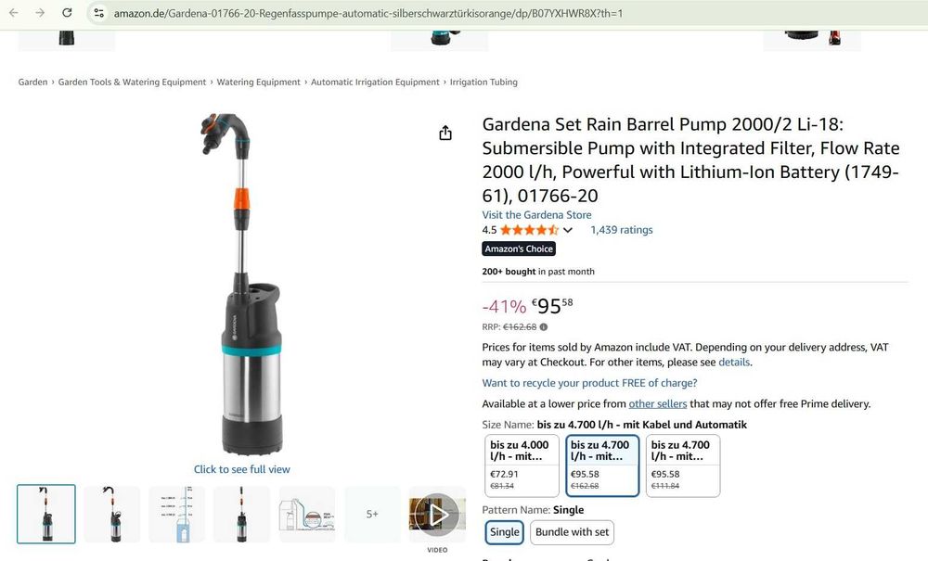
Task: Choose the bis zu 4.000 l/h €72.91 size
Action: pos(522,465)
